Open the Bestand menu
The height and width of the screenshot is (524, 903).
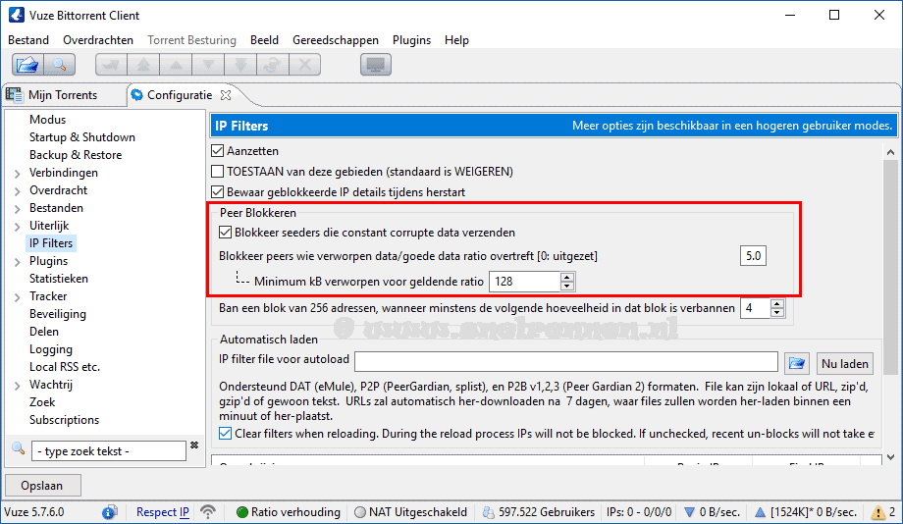(x=28, y=39)
